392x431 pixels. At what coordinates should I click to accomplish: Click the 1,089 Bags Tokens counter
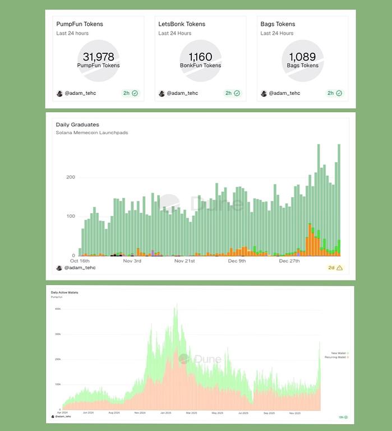pos(302,57)
